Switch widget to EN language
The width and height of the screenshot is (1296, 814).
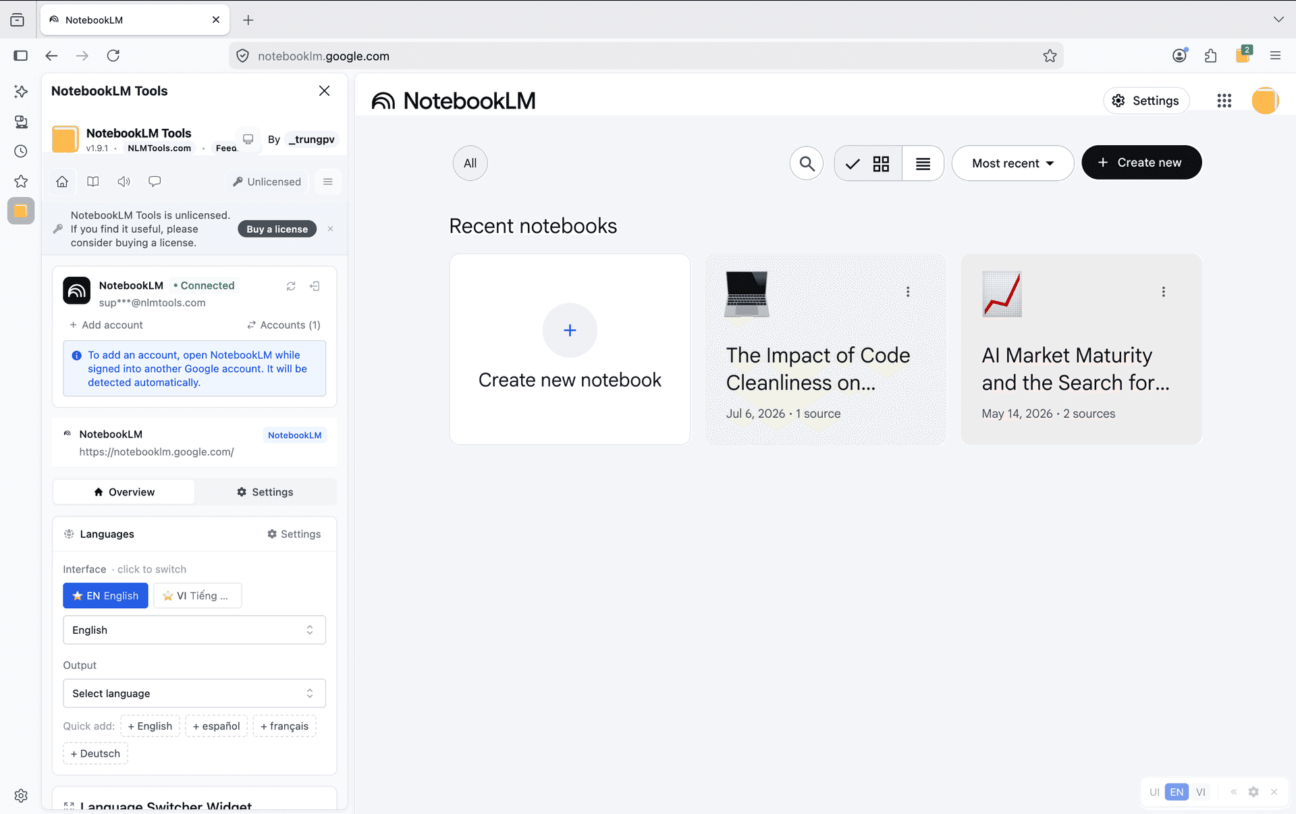[1177, 792]
